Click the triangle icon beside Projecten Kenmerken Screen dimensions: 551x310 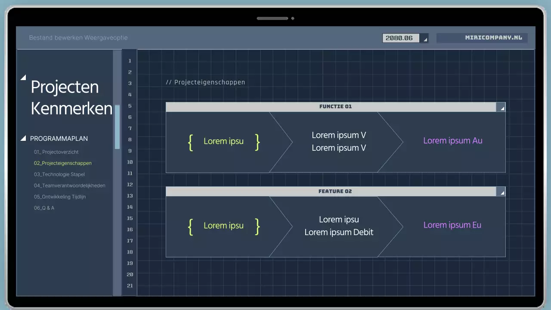pos(23,77)
